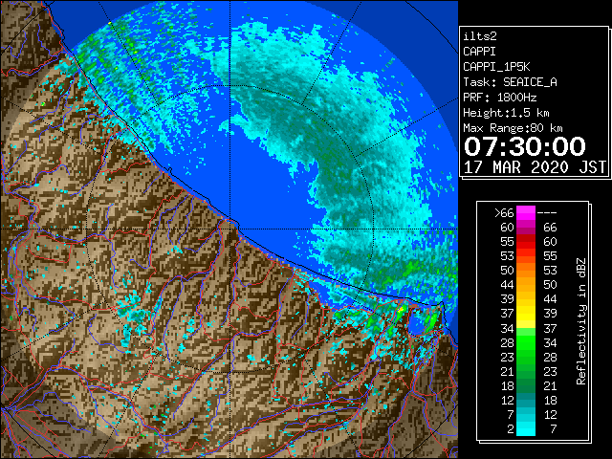The width and height of the screenshot is (612, 459).
Task: Click the 'ilts2' site label
Action: click(480, 36)
